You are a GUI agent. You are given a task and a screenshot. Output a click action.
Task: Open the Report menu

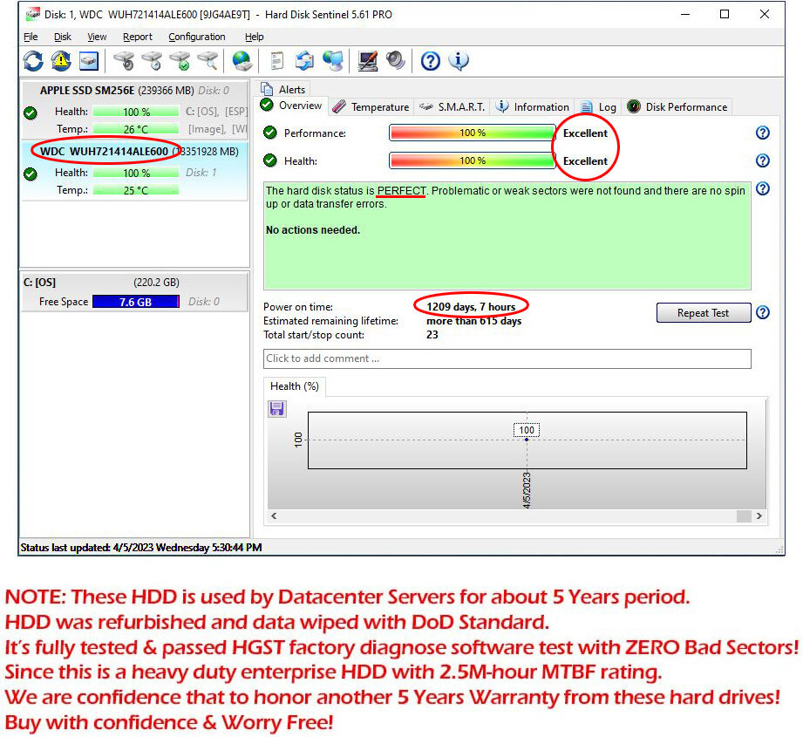[137, 37]
